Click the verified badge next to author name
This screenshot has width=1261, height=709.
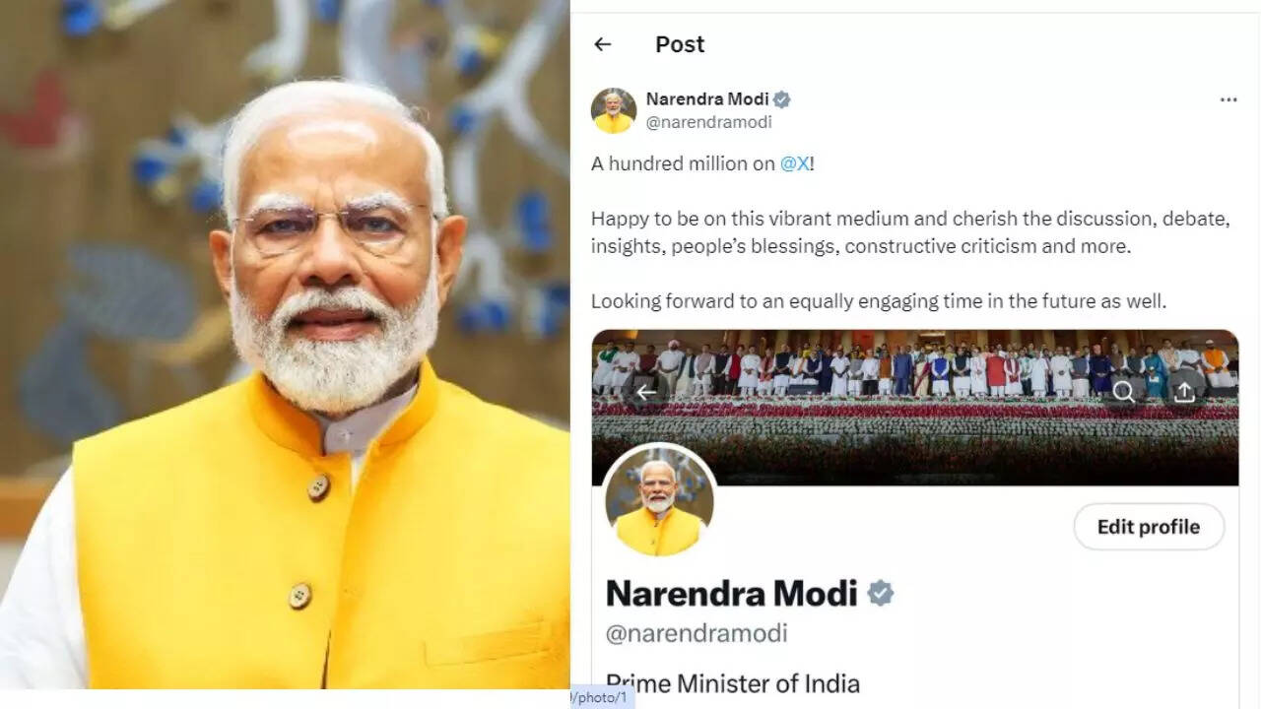point(782,99)
